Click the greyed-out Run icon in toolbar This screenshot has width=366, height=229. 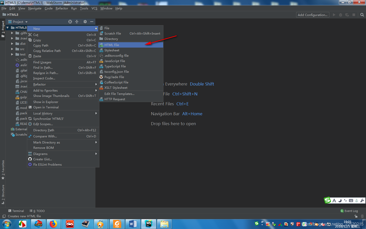coord(334,15)
